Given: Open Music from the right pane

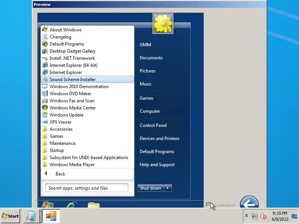Looking at the screenshot, I should pos(146,84).
